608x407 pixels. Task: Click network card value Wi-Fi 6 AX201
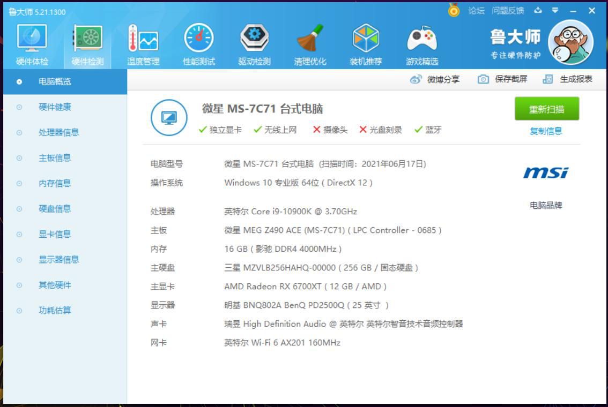(x=282, y=343)
